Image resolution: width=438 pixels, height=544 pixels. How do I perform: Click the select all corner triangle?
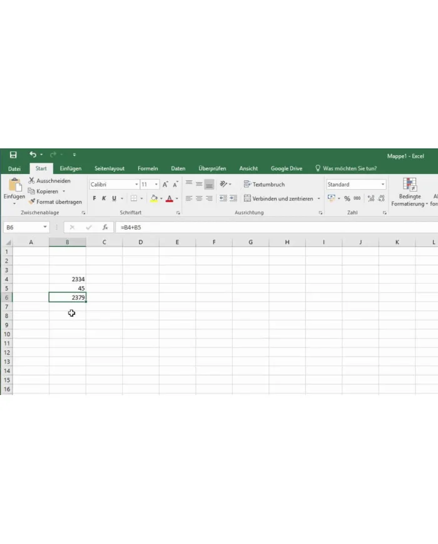click(x=8, y=242)
